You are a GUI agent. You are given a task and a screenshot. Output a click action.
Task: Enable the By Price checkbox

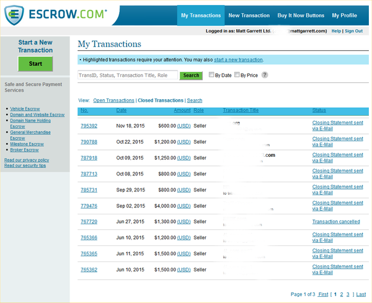pyautogui.click(x=237, y=75)
